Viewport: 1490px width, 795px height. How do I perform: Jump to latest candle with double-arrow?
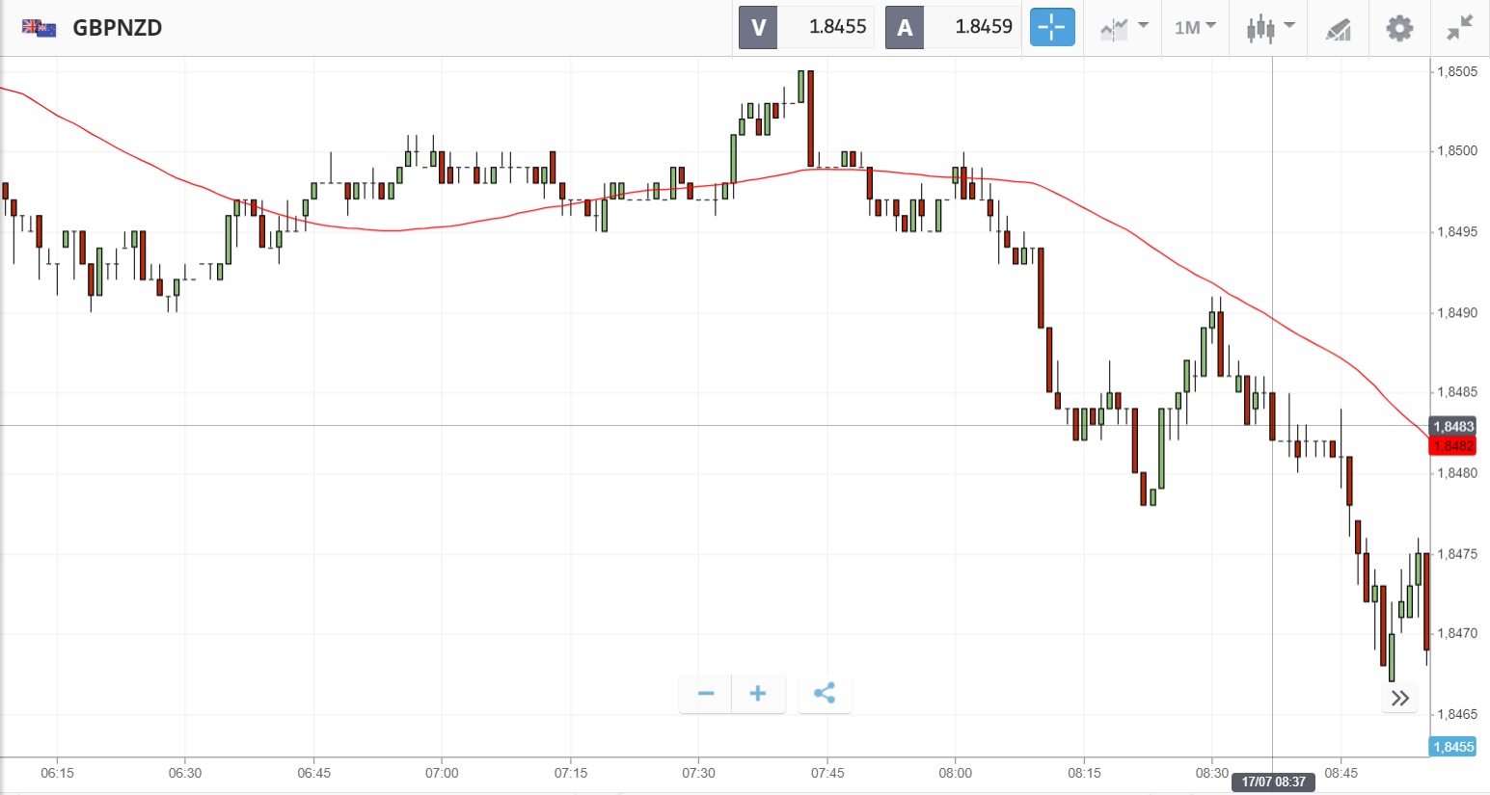(x=1400, y=698)
